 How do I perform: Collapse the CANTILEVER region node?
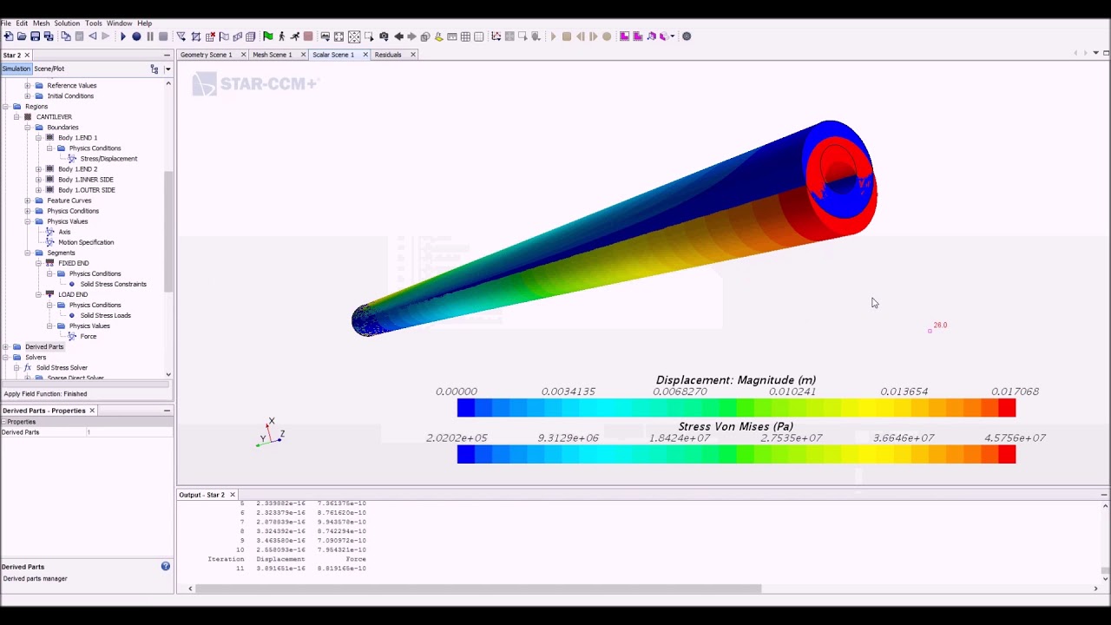click(16, 117)
